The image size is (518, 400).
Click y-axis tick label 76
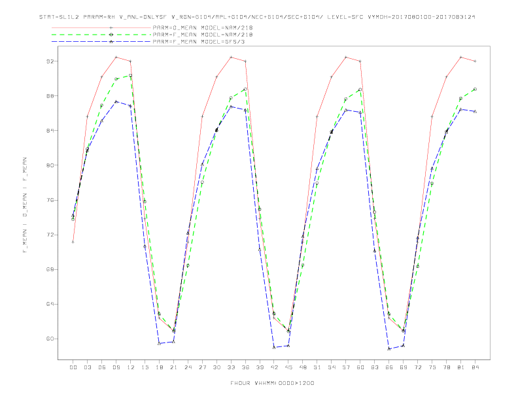(50, 201)
